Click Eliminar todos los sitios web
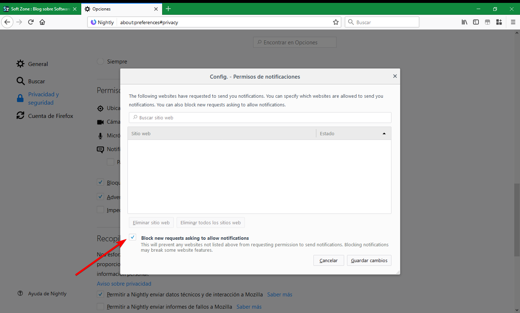The height and width of the screenshot is (313, 520). (x=211, y=222)
